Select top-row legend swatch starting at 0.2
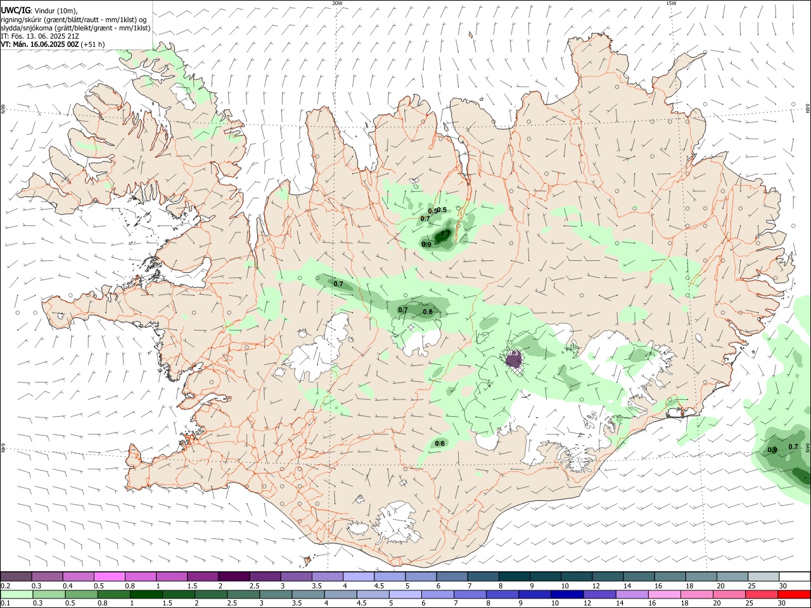 tap(16, 576)
